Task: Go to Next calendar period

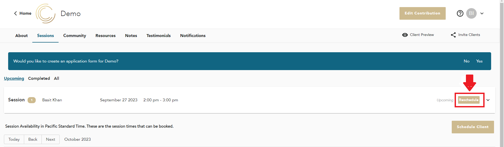Action: tap(50, 139)
